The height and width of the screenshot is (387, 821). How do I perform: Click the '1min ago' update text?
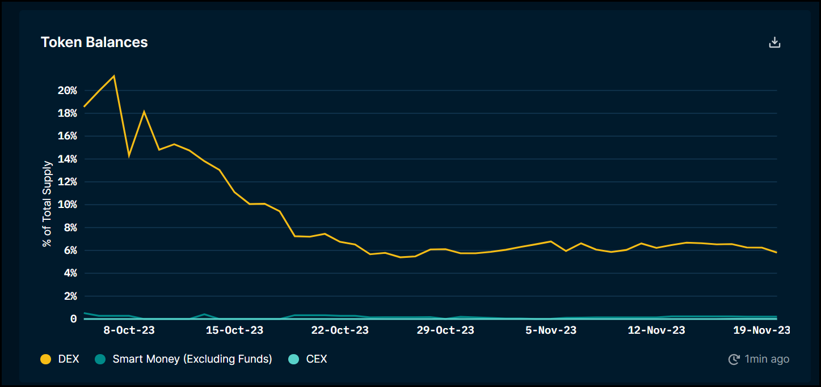(767, 359)
